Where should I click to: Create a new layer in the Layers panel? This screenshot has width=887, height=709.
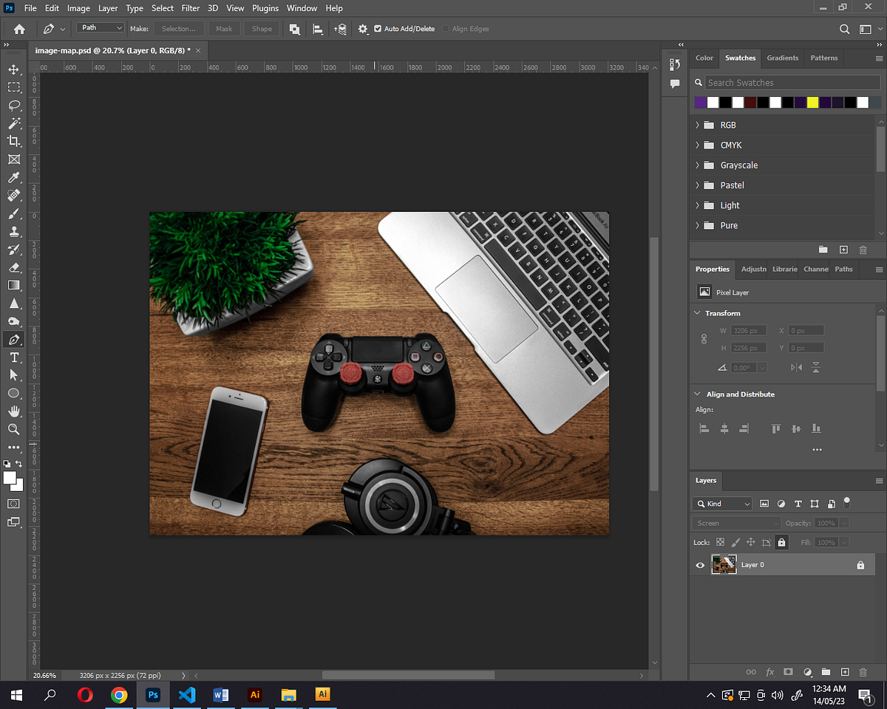[844, 672]
